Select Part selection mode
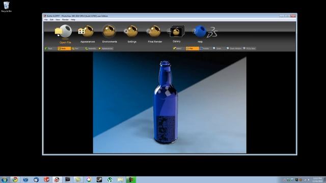This screenshot has width=326, height=183. click(x=76, y=49)
